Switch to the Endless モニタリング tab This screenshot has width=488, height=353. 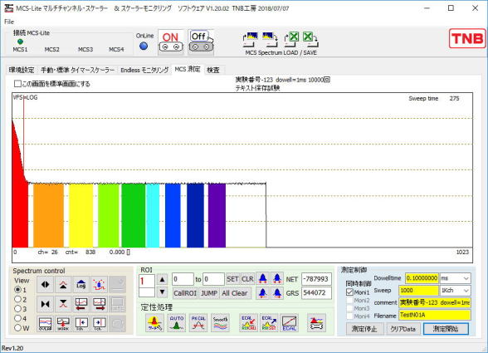click(x=144, y=70)
